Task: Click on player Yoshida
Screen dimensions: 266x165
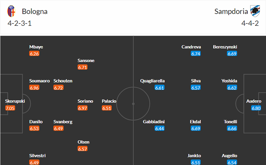Action: 229,81
